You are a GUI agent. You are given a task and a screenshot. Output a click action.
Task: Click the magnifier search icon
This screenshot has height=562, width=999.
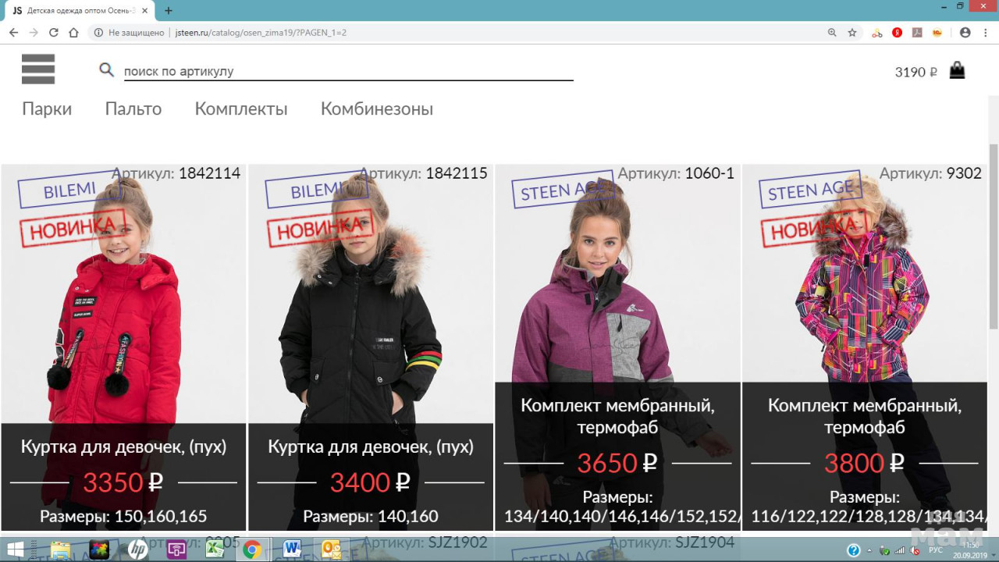[x=107, y=70]
